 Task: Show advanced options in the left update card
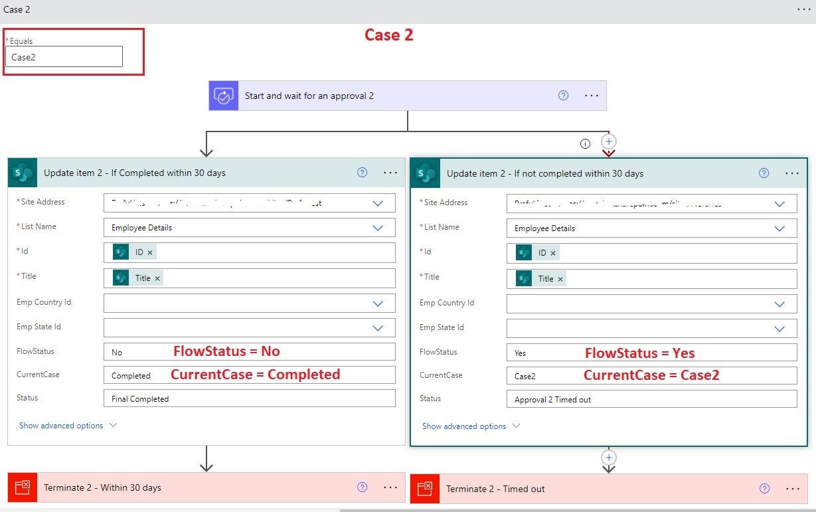68,426
